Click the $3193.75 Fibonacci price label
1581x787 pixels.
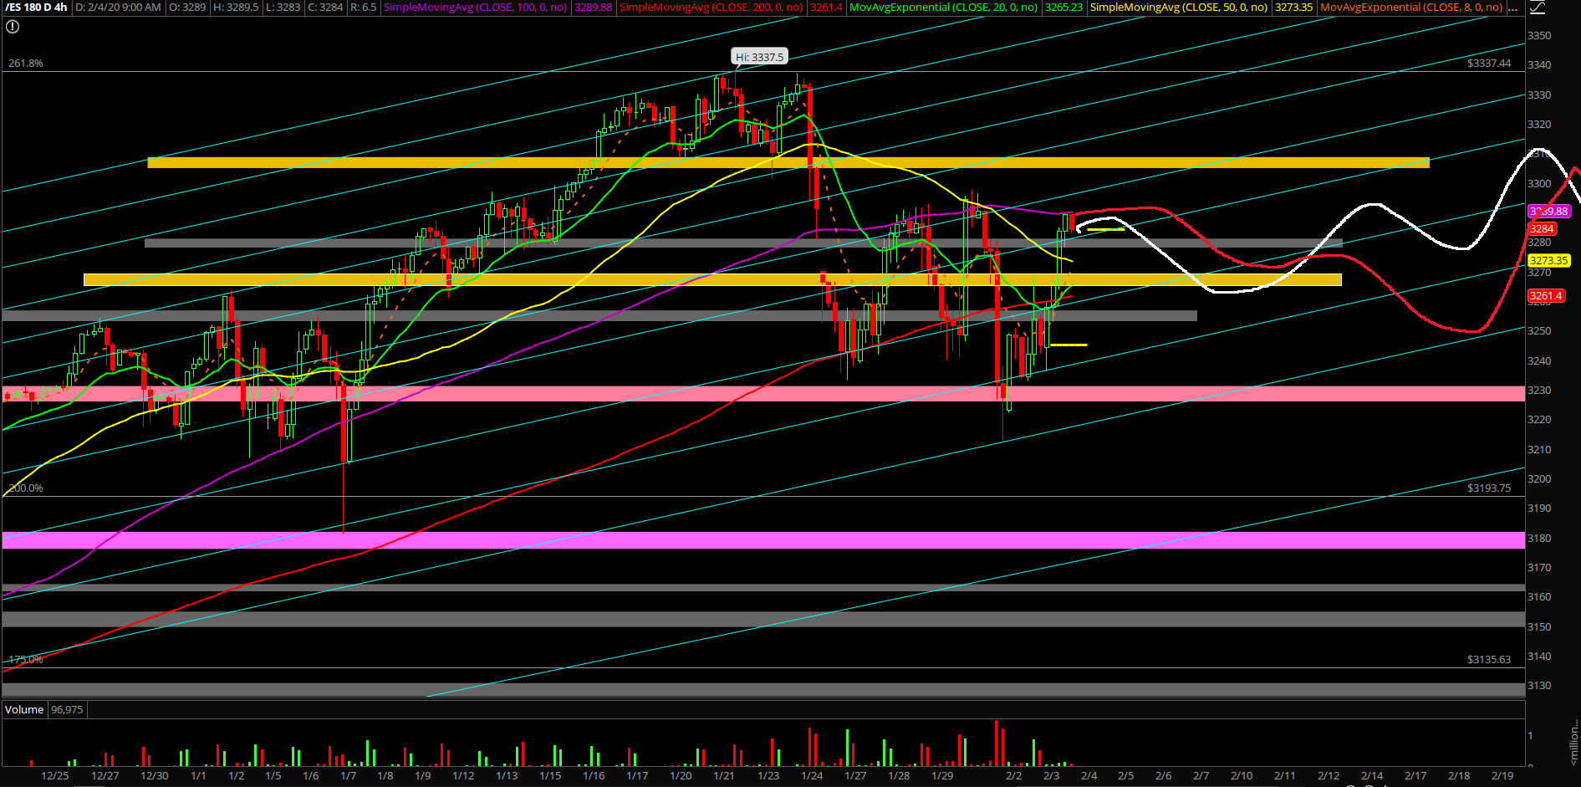(1488, 488)
